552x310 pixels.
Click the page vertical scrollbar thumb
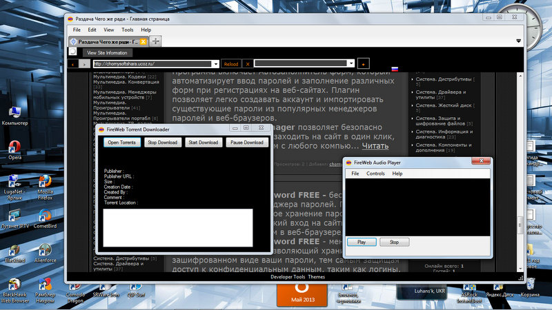click(x=520, y=225)
